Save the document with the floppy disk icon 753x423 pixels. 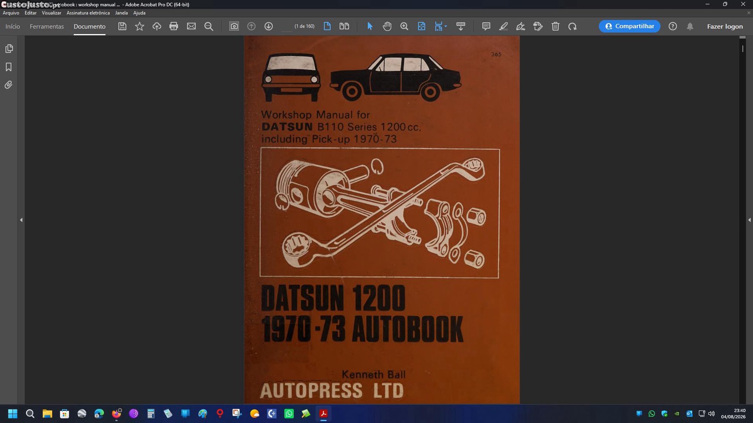coord(122,26)
